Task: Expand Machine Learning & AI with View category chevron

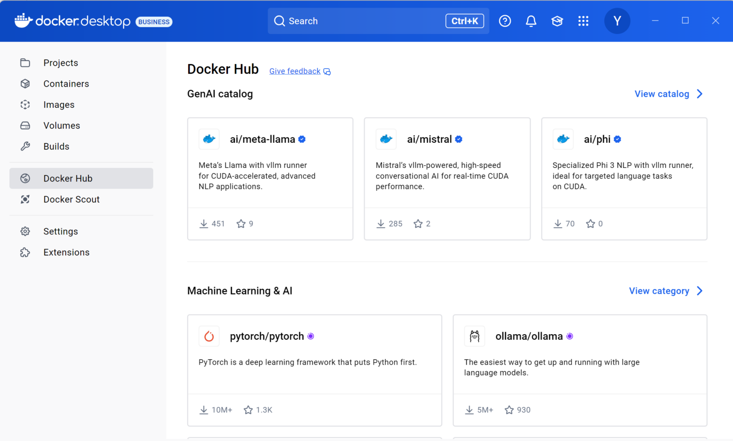Action: click(700, 291)
